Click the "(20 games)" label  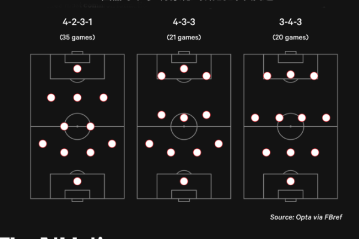point(290,37)
